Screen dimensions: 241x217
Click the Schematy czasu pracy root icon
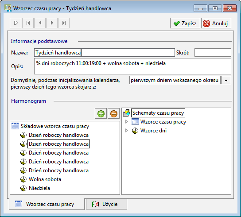(127, 113)
